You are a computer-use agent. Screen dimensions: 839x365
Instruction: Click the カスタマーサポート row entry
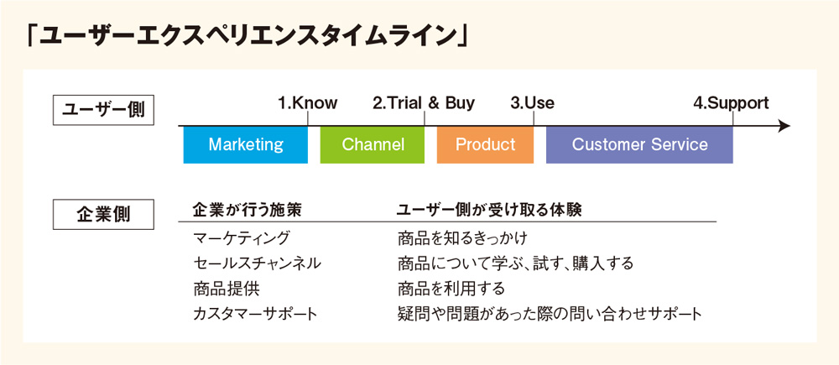pos(255,314)
